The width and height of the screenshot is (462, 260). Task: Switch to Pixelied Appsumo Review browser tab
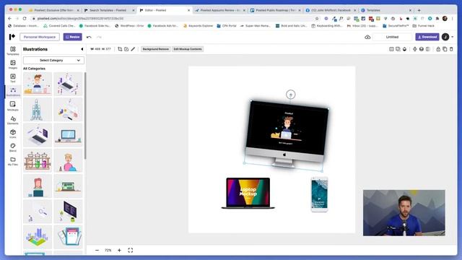(x=220, y=10)
